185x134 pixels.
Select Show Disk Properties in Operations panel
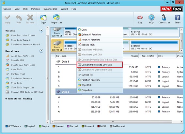23,87
